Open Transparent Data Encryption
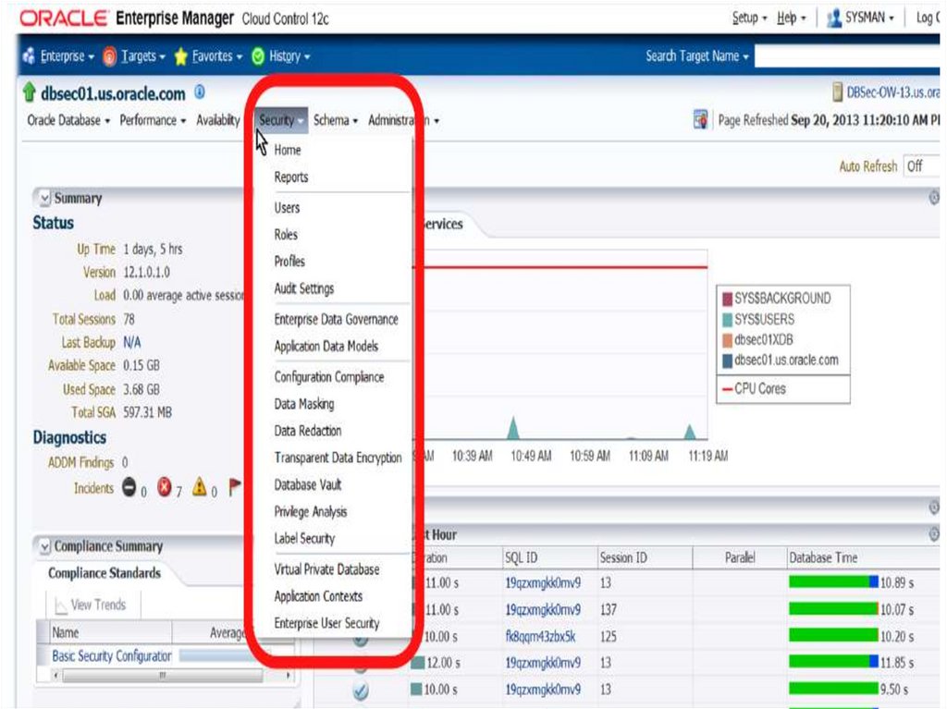Screen dimensions: 947x709 (338, 458)
